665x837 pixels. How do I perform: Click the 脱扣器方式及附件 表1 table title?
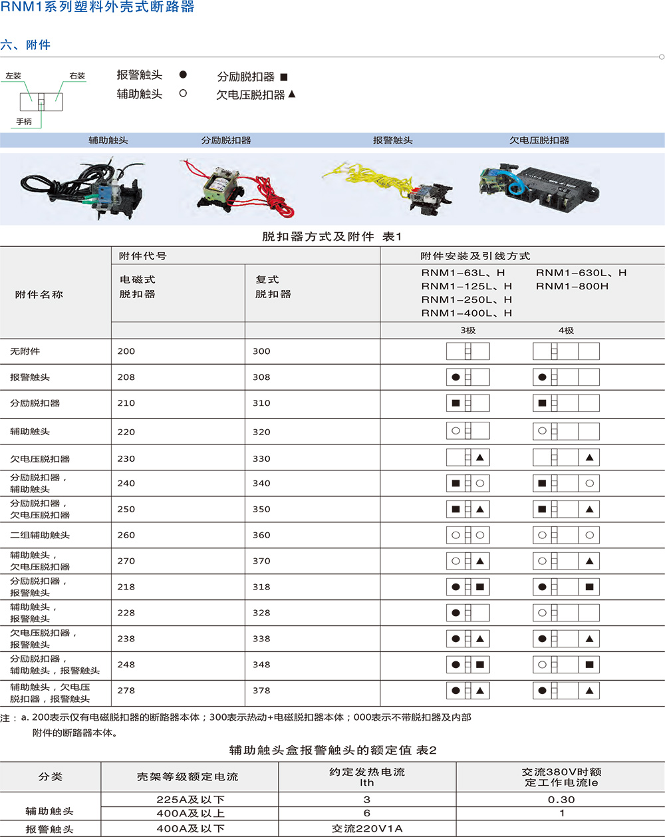pyautogui.click(x=332, y=237)
